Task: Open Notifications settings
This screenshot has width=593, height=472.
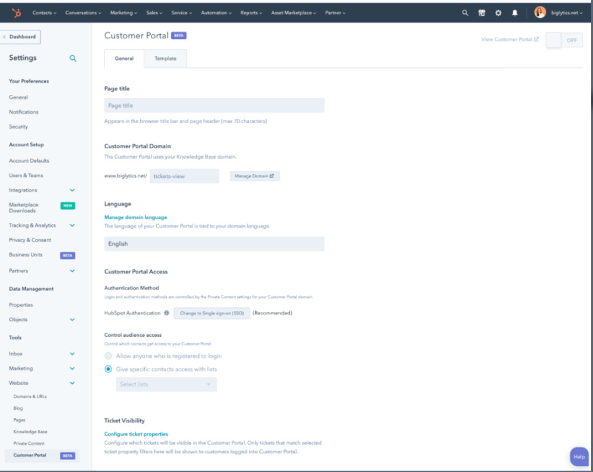Action: pos(24,112)
